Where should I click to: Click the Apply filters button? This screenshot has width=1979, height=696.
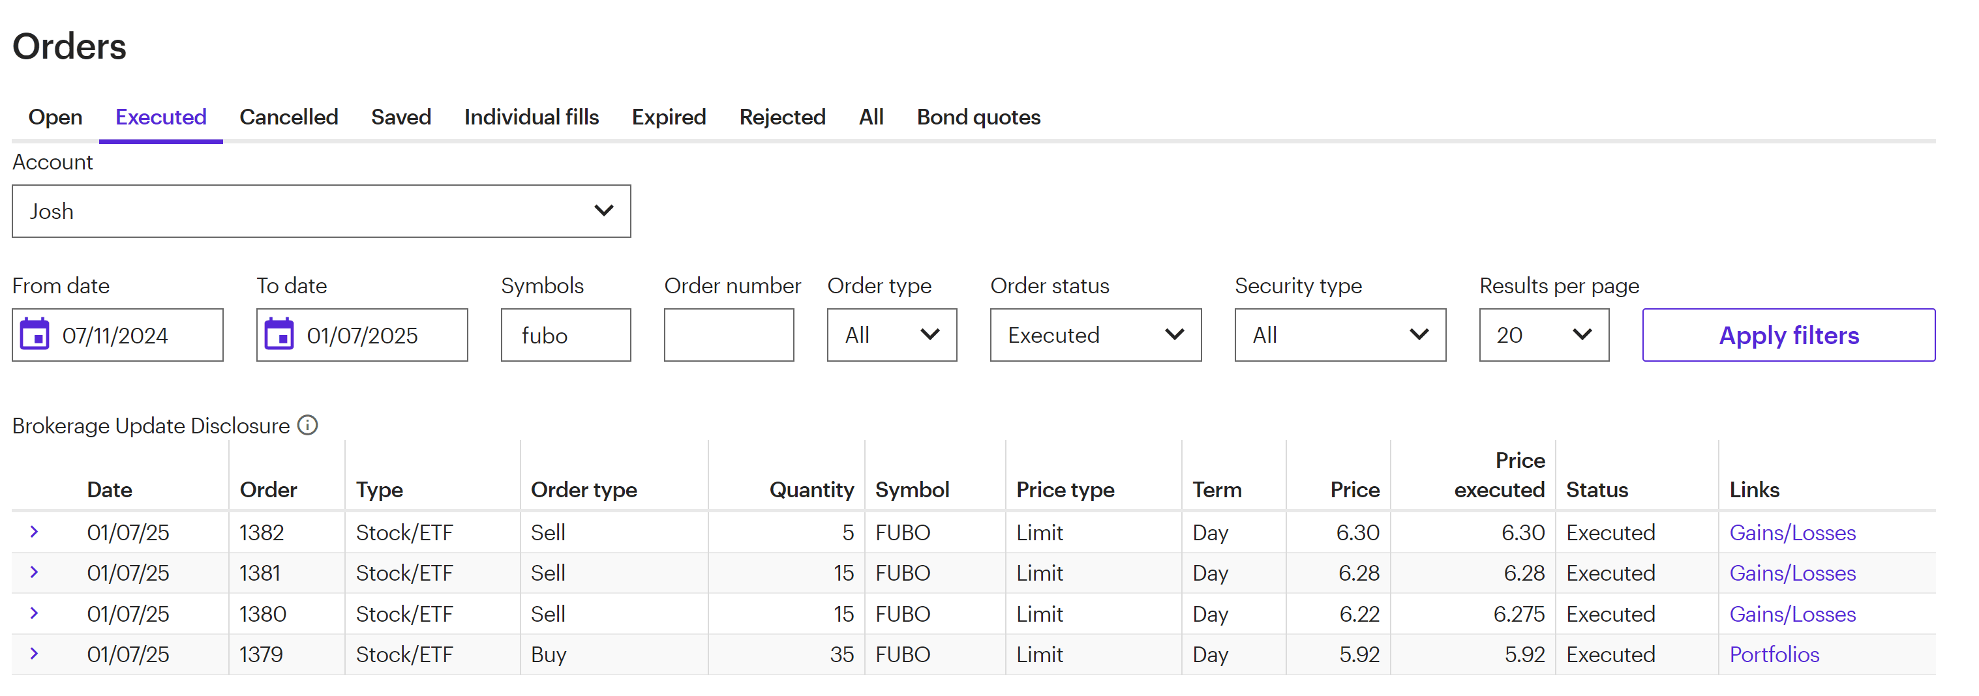click(x=1788, y=336)
